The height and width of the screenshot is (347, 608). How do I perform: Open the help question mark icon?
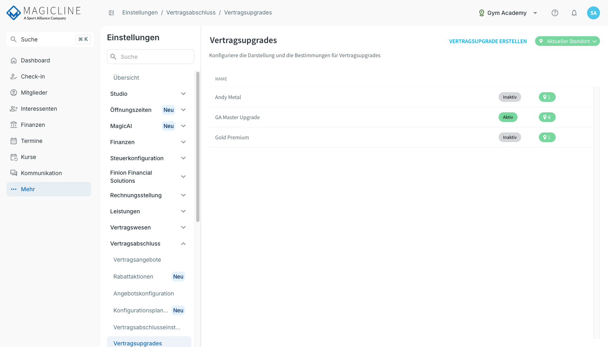(555, 13)
